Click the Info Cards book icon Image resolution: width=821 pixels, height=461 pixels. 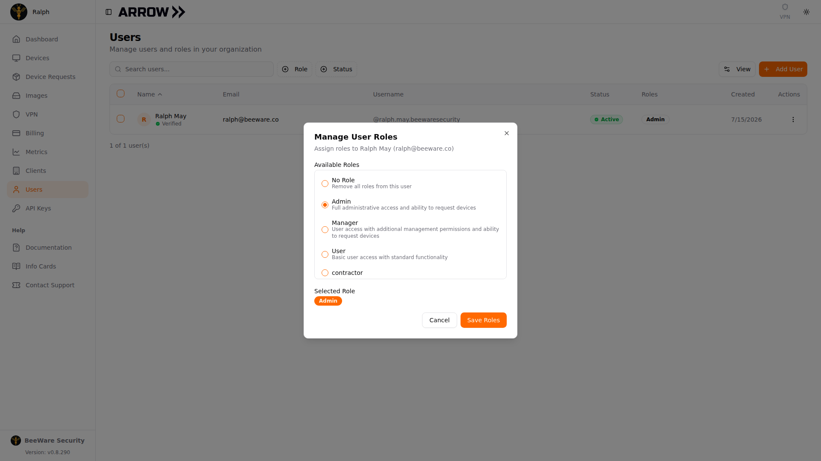16,266
